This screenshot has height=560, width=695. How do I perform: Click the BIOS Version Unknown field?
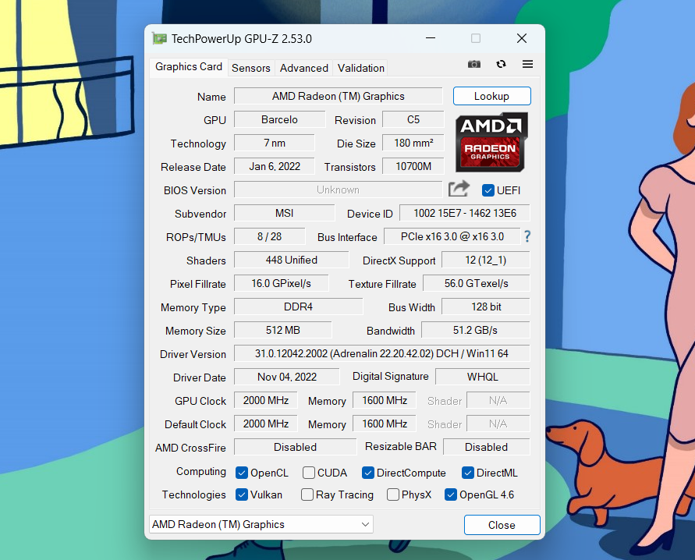click(339, 190)
